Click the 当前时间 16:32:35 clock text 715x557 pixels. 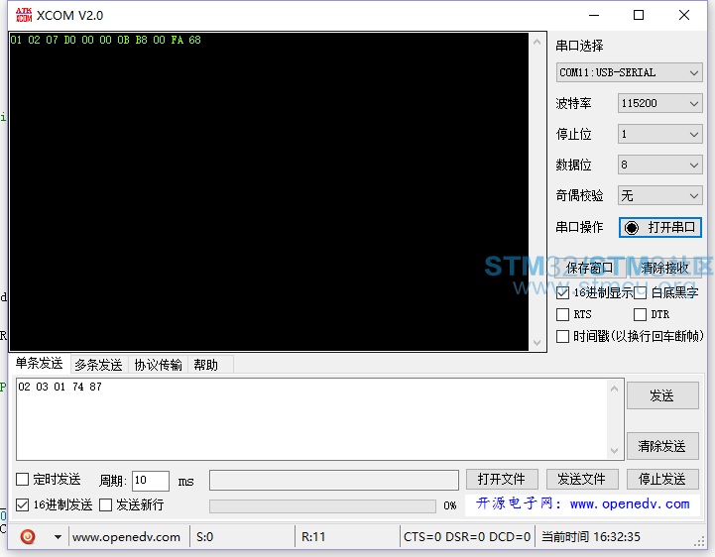(590, 537)
